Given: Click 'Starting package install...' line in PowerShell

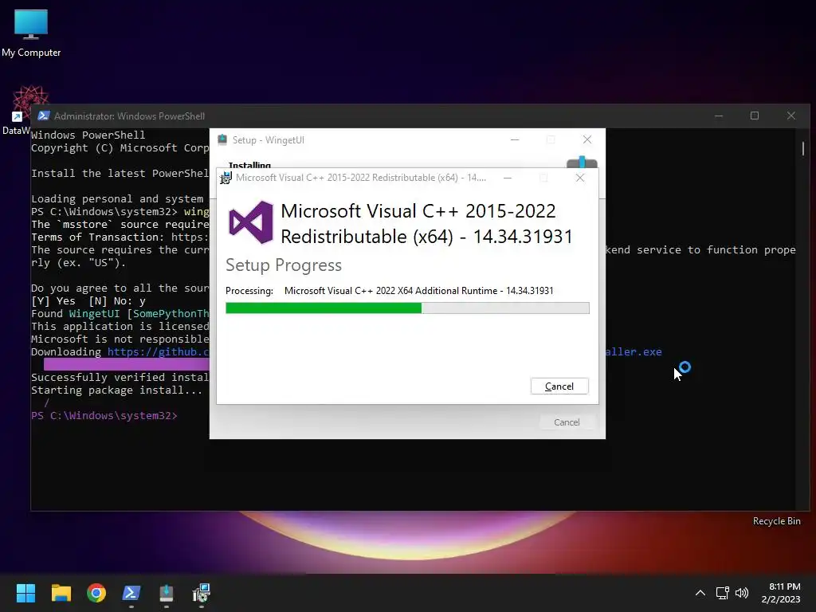Looking at the screenshot, I should tap(116, 390).
